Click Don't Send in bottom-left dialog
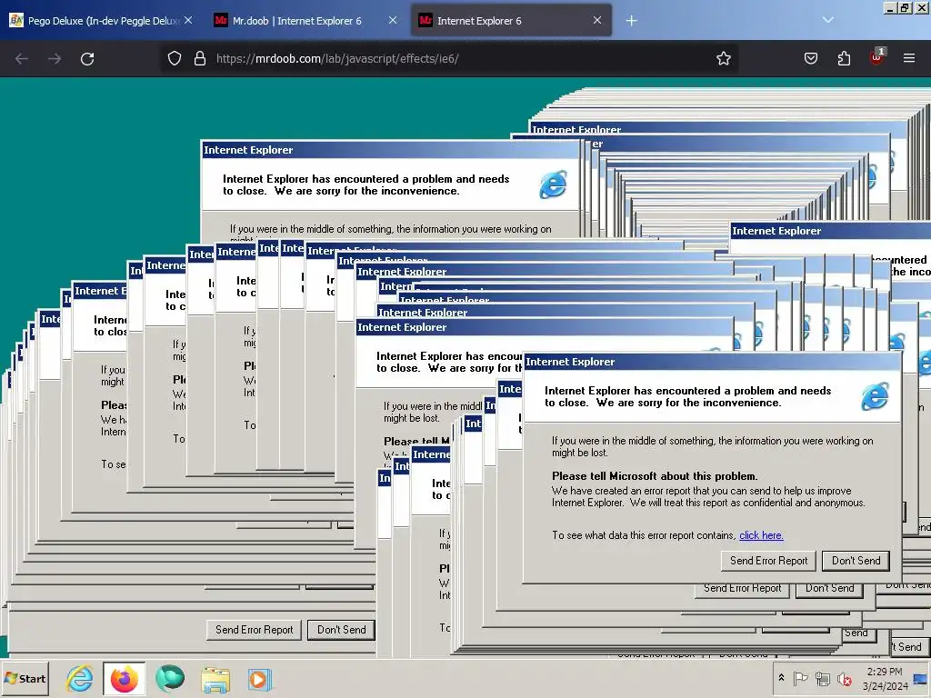Image resolution: width=931 pixels, height=698 pixels. 342,630
